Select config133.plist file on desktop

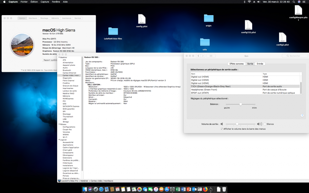248,27
